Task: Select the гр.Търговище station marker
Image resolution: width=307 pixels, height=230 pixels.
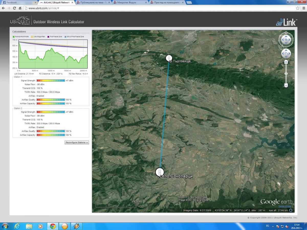Action: [x=169, y=58]
